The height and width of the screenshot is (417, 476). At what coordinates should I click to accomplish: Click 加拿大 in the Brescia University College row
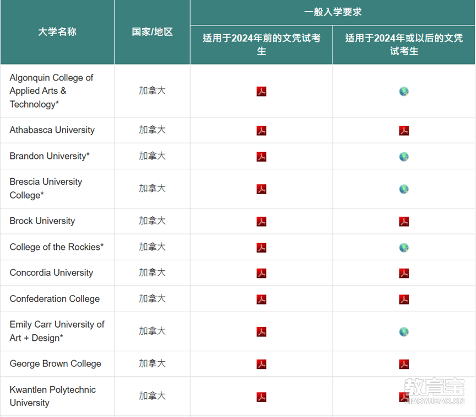pyautogui.click(x=152, y=189)
